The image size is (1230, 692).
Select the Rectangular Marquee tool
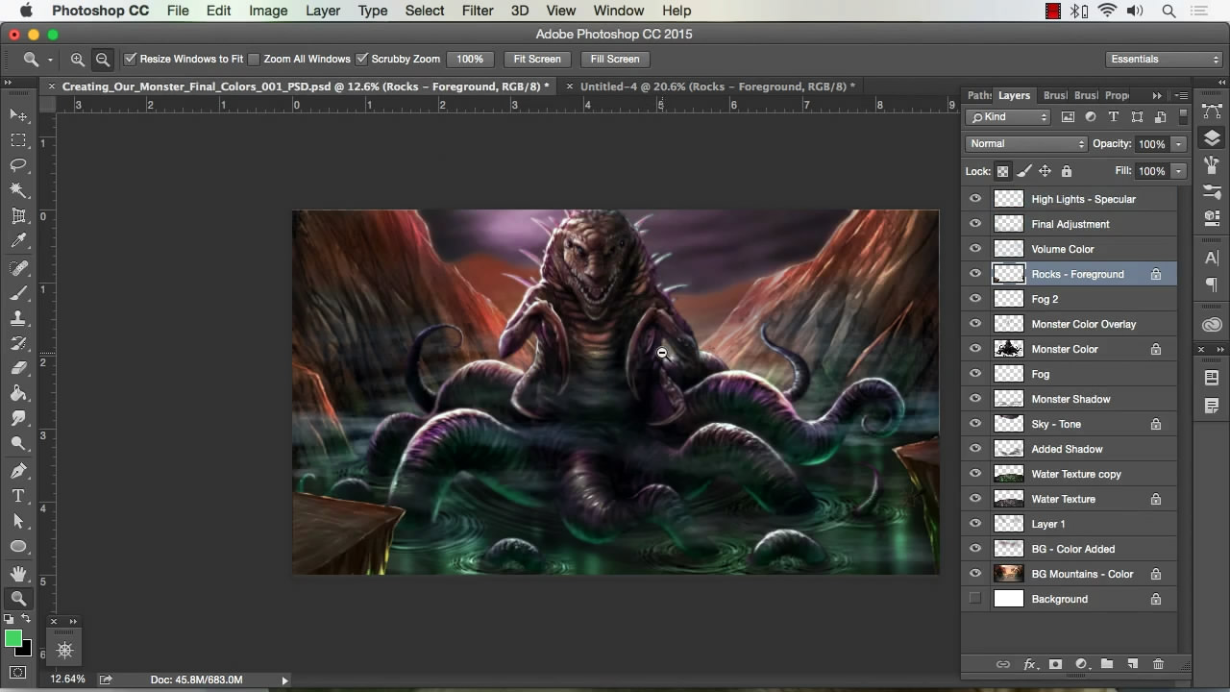[x=18, y=140]
